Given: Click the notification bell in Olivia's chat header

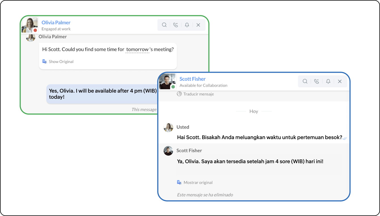Looking at the screenshot, I should [187, 25].
